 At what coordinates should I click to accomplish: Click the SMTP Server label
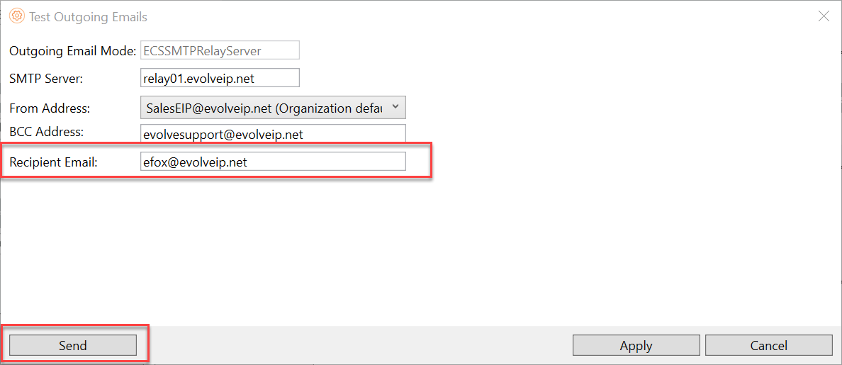(x=46, y=79)
